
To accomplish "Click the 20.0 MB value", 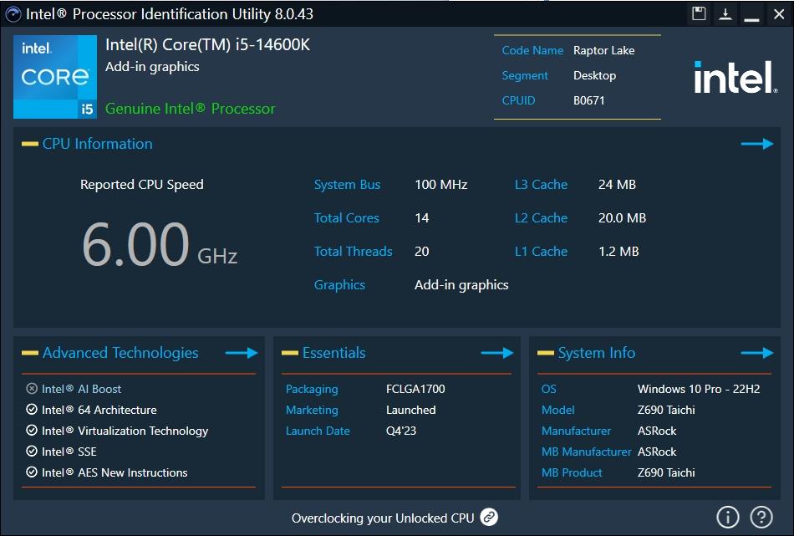I will pyautogui.click(x=623, y=218).
